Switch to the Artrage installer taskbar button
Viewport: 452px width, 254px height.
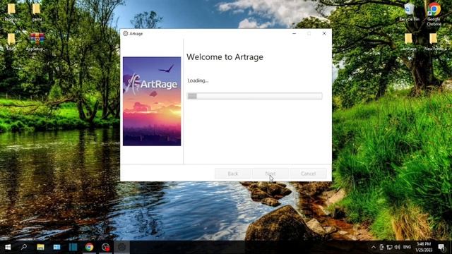[122, 247]
